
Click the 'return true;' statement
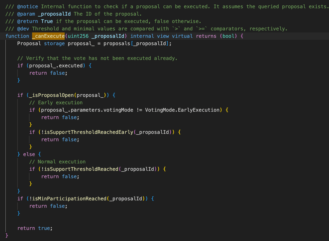point(35,228)
